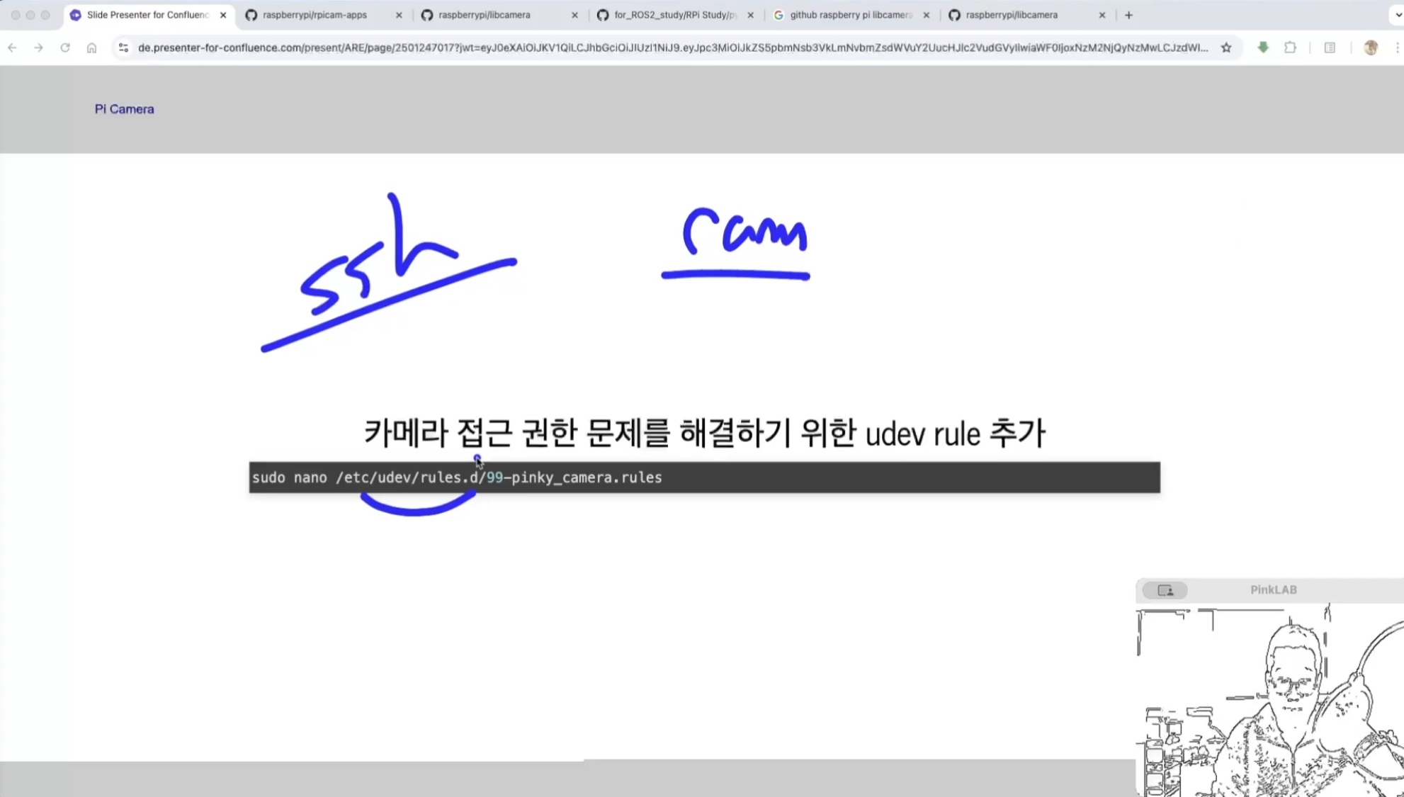The width and height of the screenshot is (1404, 797).
Task: Click the Pi Camera title link
Action: coord(124,109)
